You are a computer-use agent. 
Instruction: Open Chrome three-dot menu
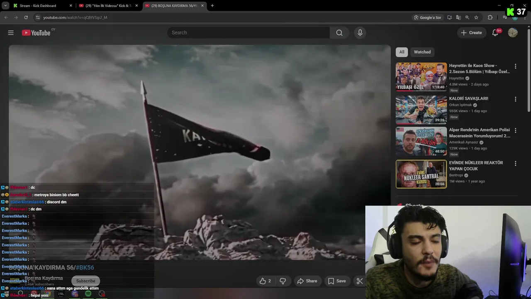525,17
